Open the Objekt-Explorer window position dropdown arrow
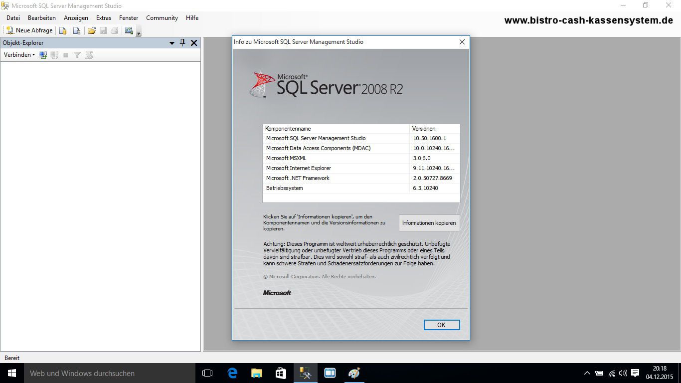 pyautogui.click(x=172, y=43)
